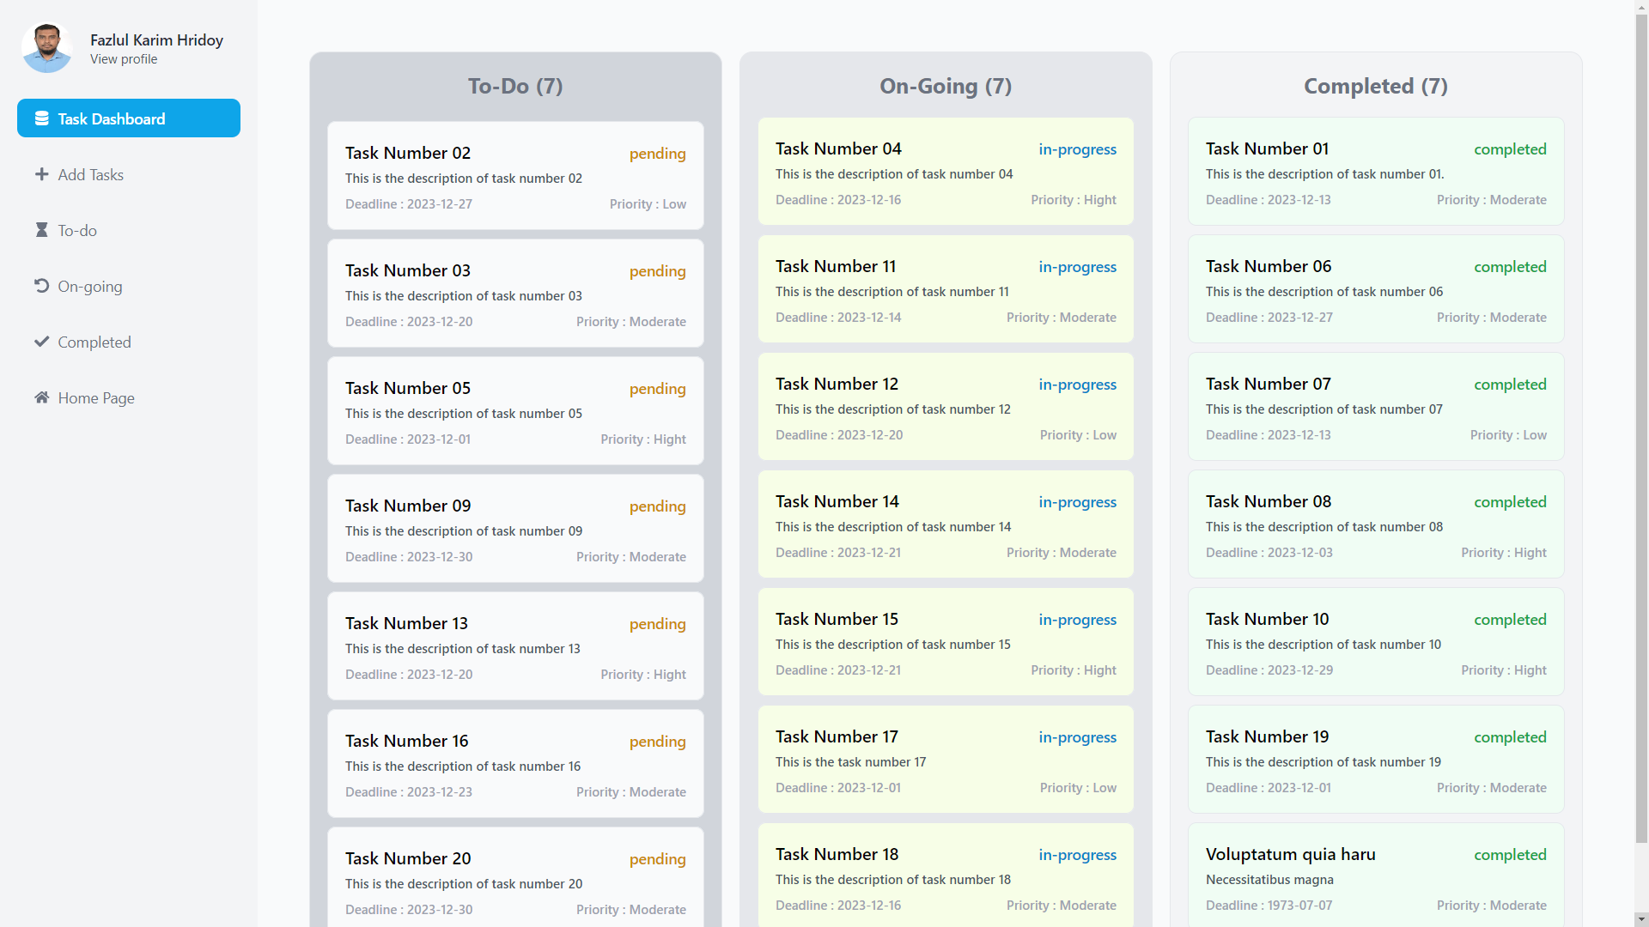Click the undo arrow icon for On-going
Image resolution: width=1649 pixels, height=927 pixels.
click(x=41, y=286)
